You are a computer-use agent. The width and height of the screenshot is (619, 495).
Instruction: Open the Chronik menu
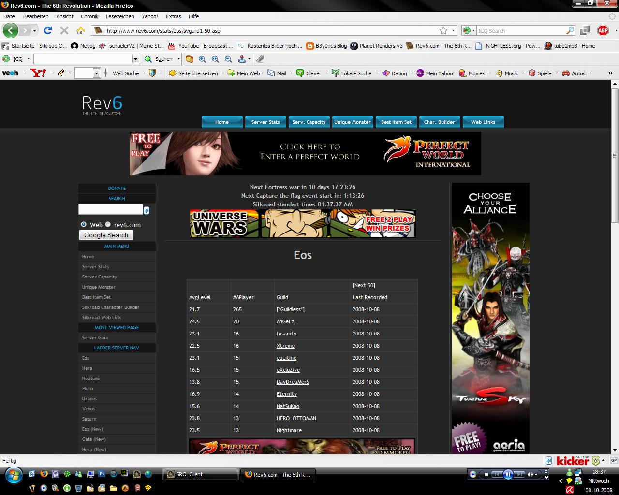89,16
